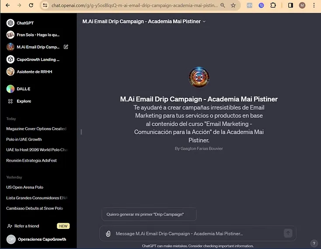Click the NEW badge beside Refer a friend
Screen dimensions: 321x249
(63, 226)
